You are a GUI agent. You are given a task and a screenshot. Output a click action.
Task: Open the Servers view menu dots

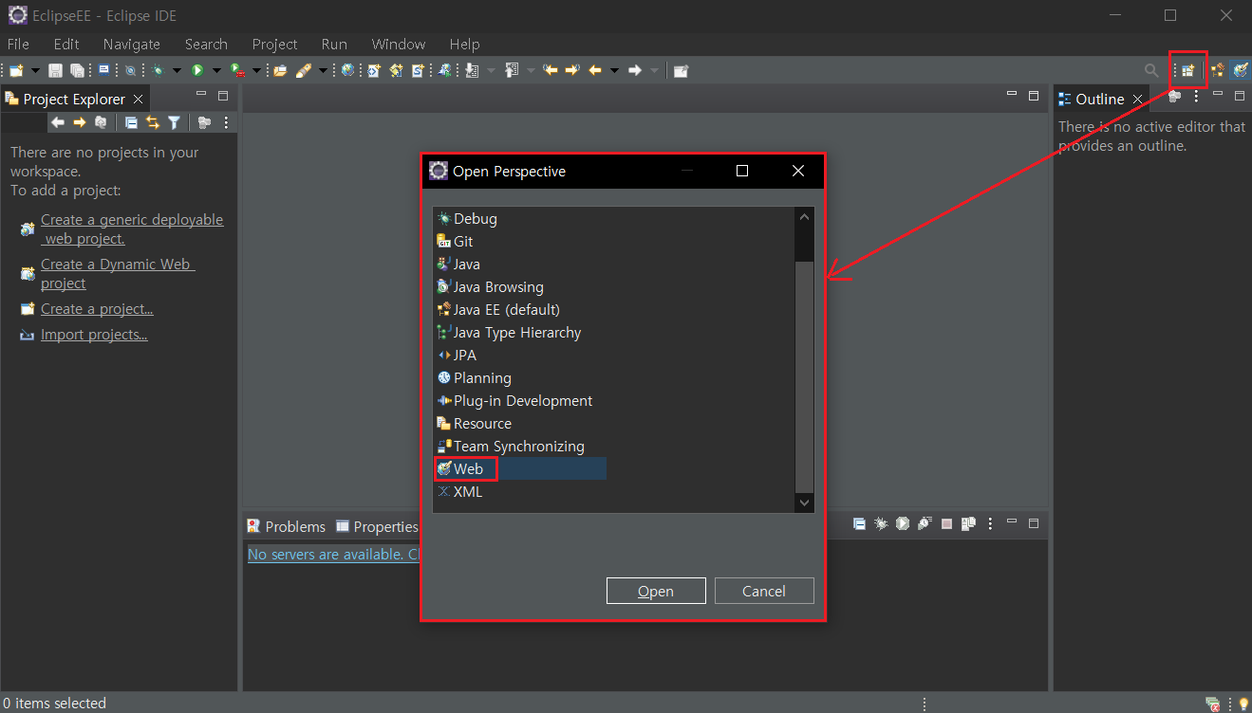[x=990, y=523]
